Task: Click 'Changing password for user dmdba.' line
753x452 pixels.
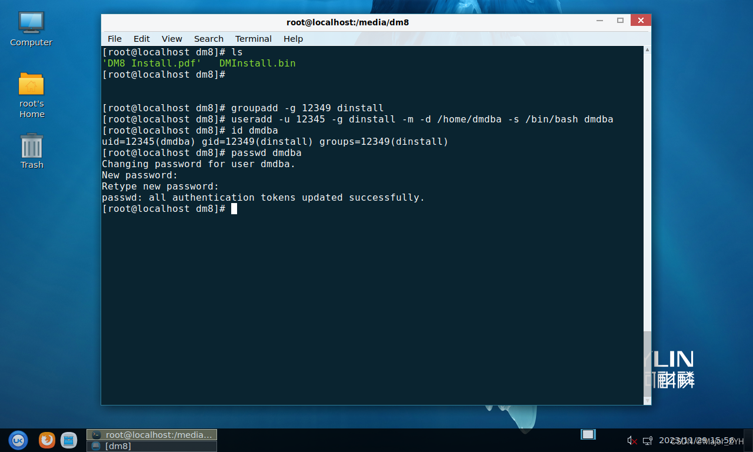Action: click(199, 164)
